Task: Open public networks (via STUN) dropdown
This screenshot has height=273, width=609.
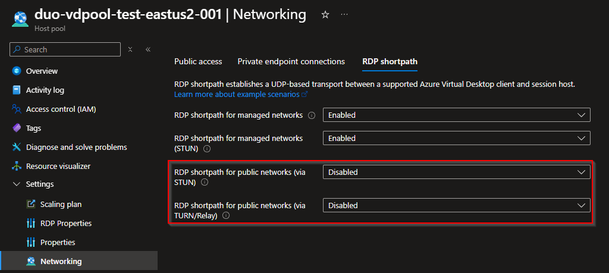Action: [x=456, y=172]
